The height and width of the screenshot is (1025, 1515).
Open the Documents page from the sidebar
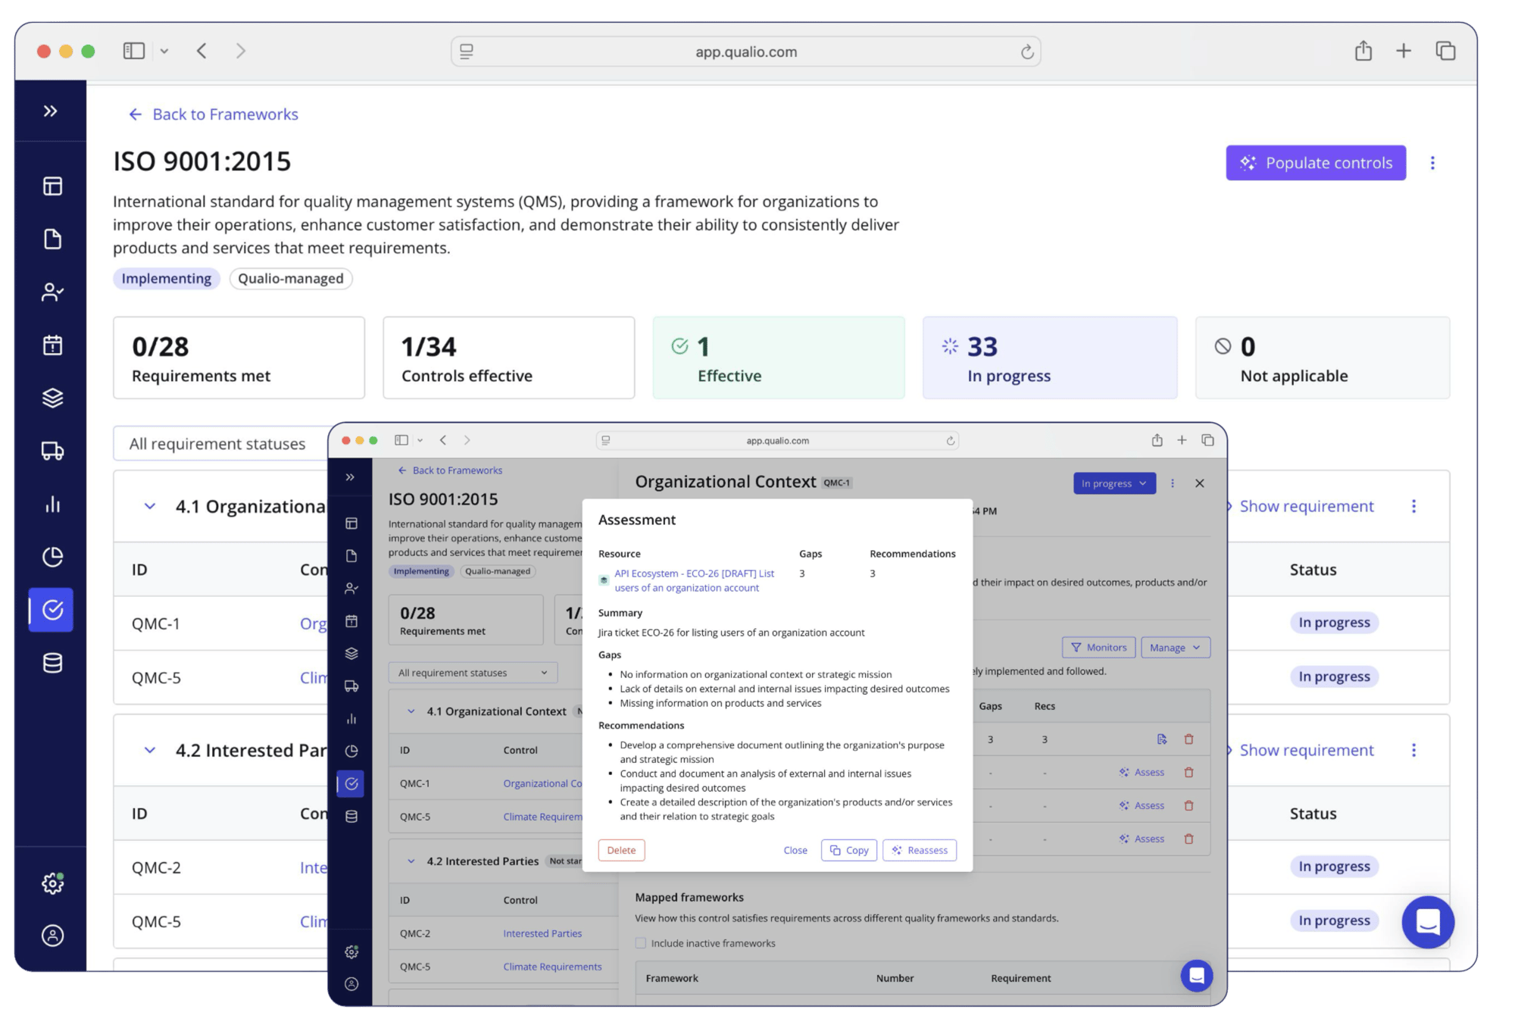(52, 239)
